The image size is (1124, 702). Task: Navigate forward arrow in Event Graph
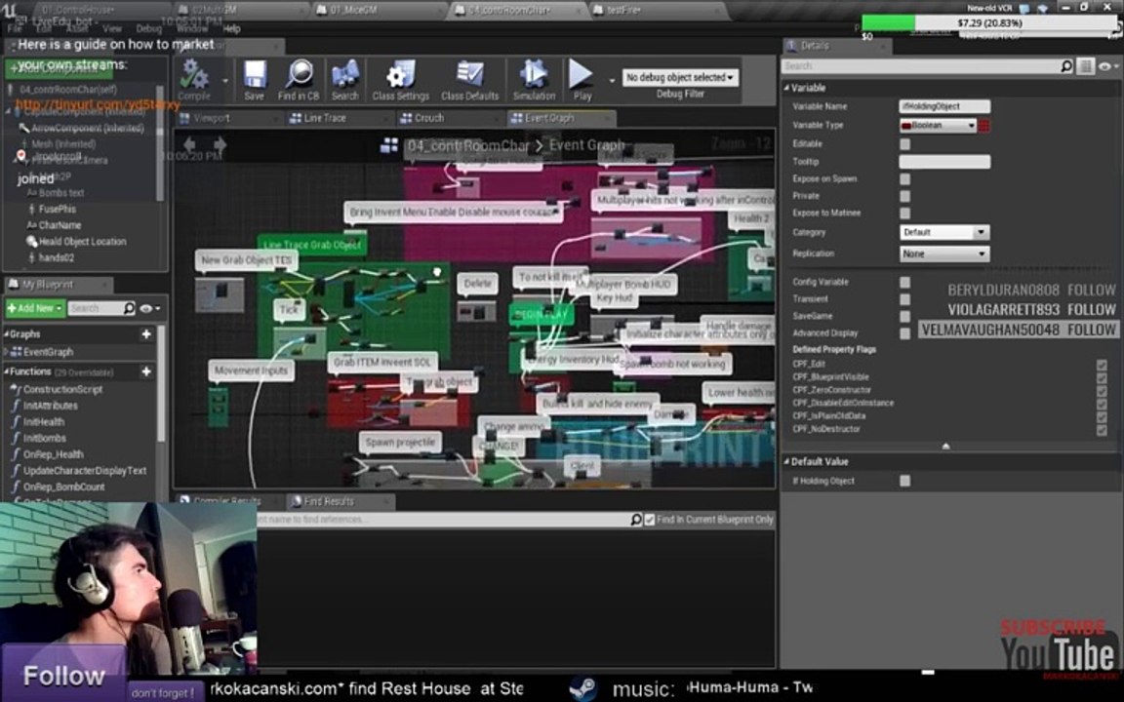click(x=221, y=144)
